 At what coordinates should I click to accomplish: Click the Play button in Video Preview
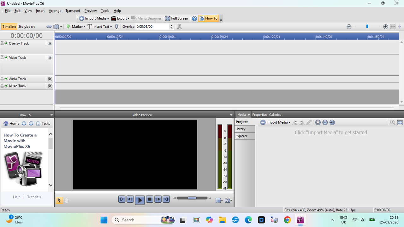pos(140,200)
